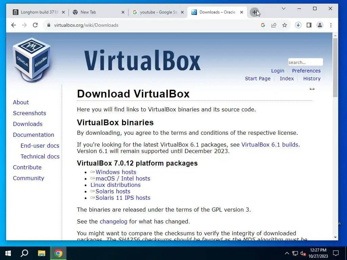Focus the site search box
Screen dimensions: 347x260
[x=305, y=62]
